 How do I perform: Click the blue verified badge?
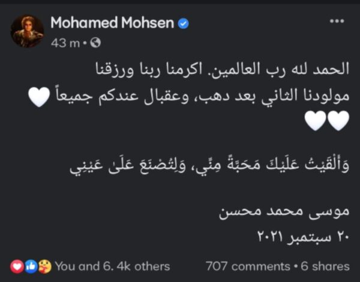click(185, 23)
